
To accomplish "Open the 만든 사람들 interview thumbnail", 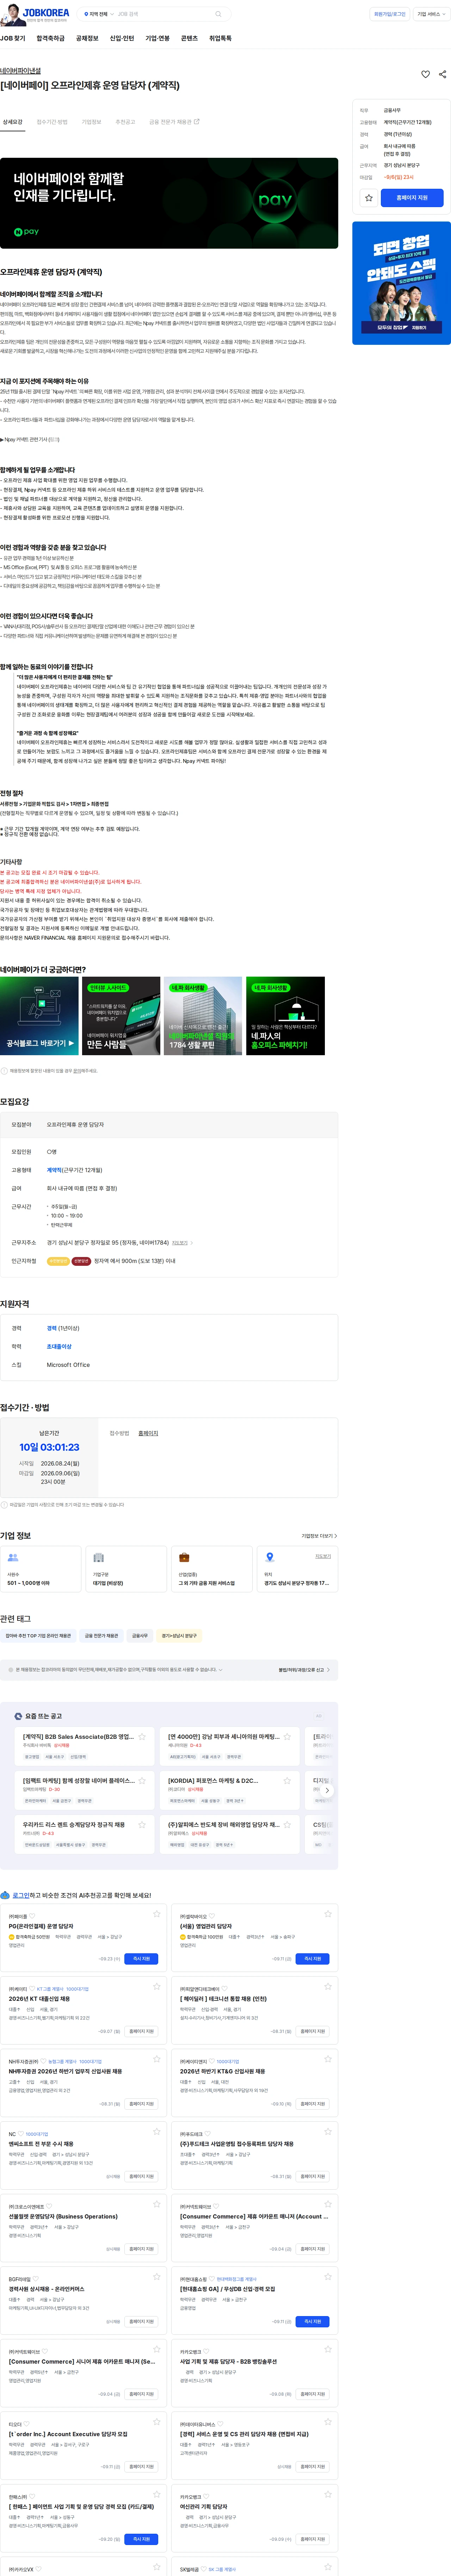I will (120, 1016).
